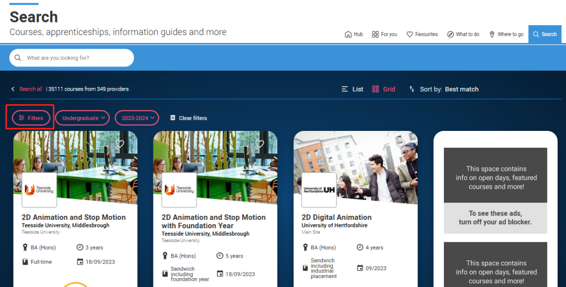
Task: Click the What to do compass icon
Action: coord(450,34)
